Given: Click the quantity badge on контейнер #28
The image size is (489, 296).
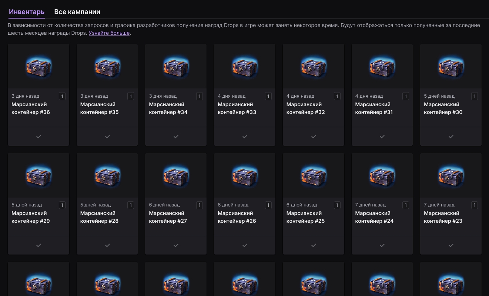Looking at the screenshot, I should (x=131, y=205).
